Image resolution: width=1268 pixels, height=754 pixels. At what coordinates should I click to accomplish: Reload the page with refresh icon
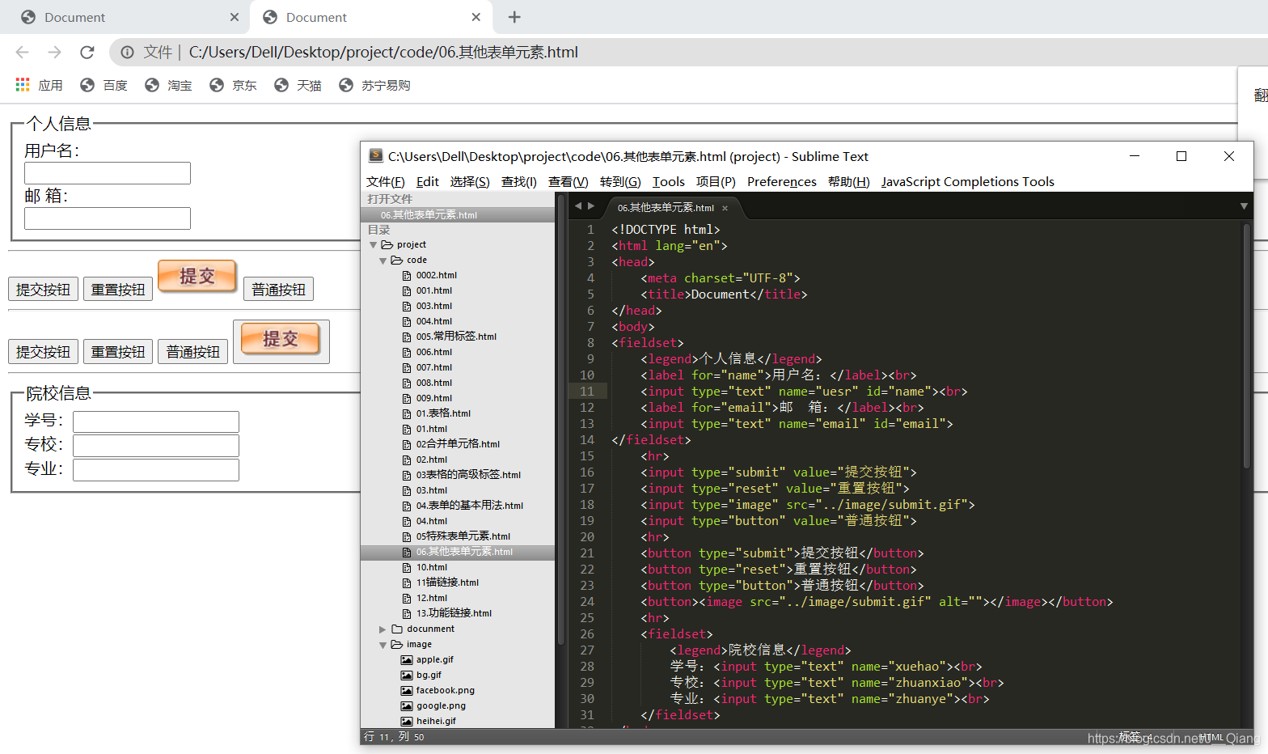point(87,52)
